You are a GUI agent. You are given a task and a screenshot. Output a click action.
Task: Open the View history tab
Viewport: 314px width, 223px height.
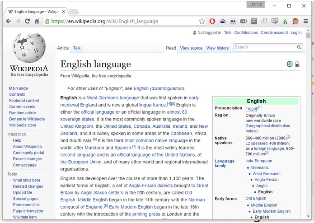pyautogui.click(x=217, y=48)
